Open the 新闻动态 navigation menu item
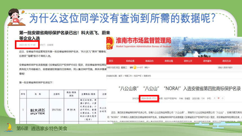Viewport: 242px width, 136px height. (x=149, y=61)
